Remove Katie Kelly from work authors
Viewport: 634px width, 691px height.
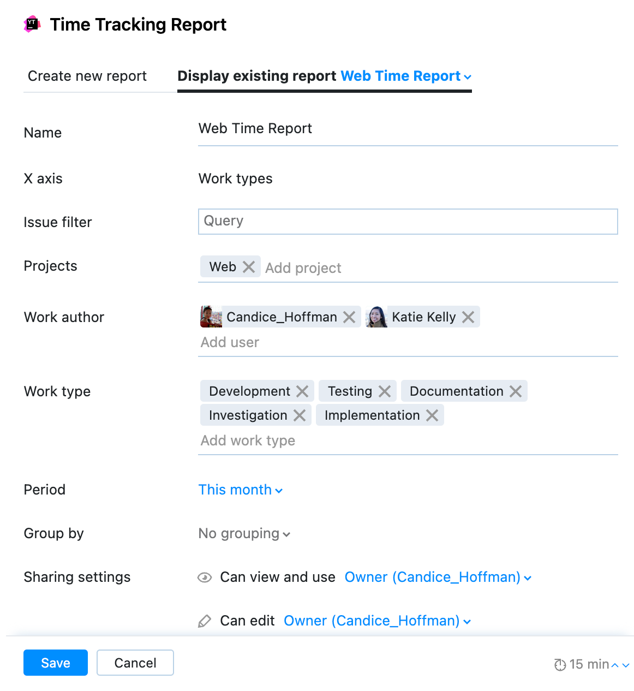pos(468,317)
